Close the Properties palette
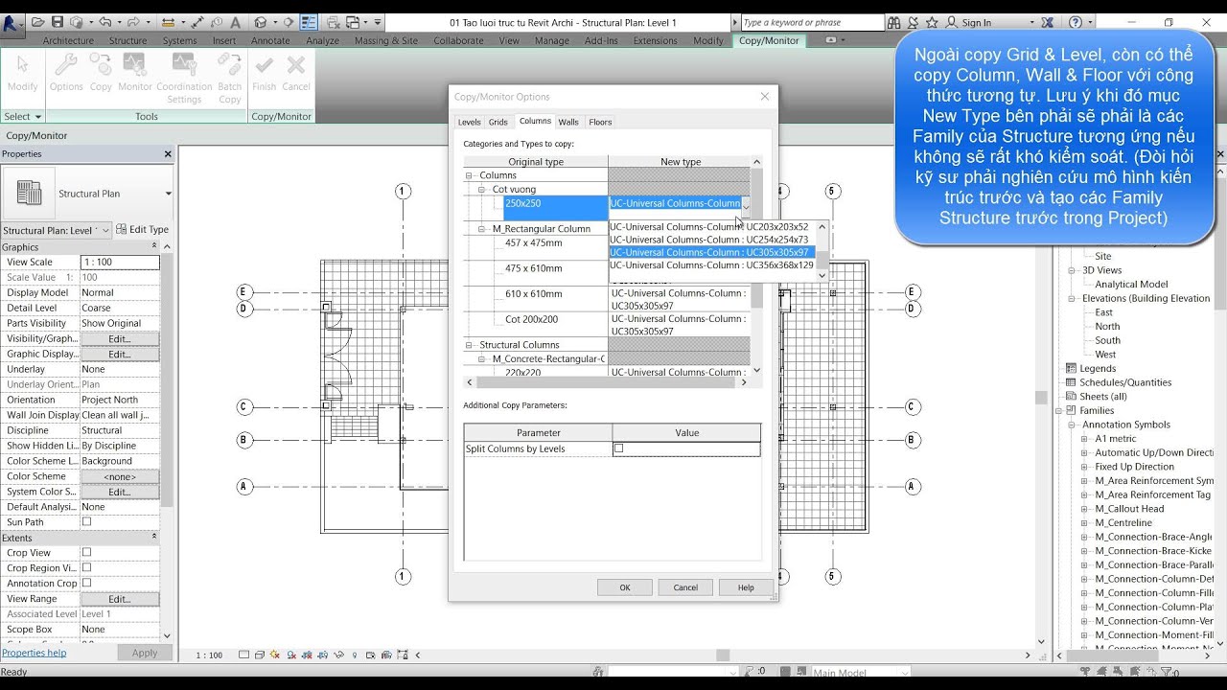This screenshot has height=690, width=1227. click(x=168, y=153)
